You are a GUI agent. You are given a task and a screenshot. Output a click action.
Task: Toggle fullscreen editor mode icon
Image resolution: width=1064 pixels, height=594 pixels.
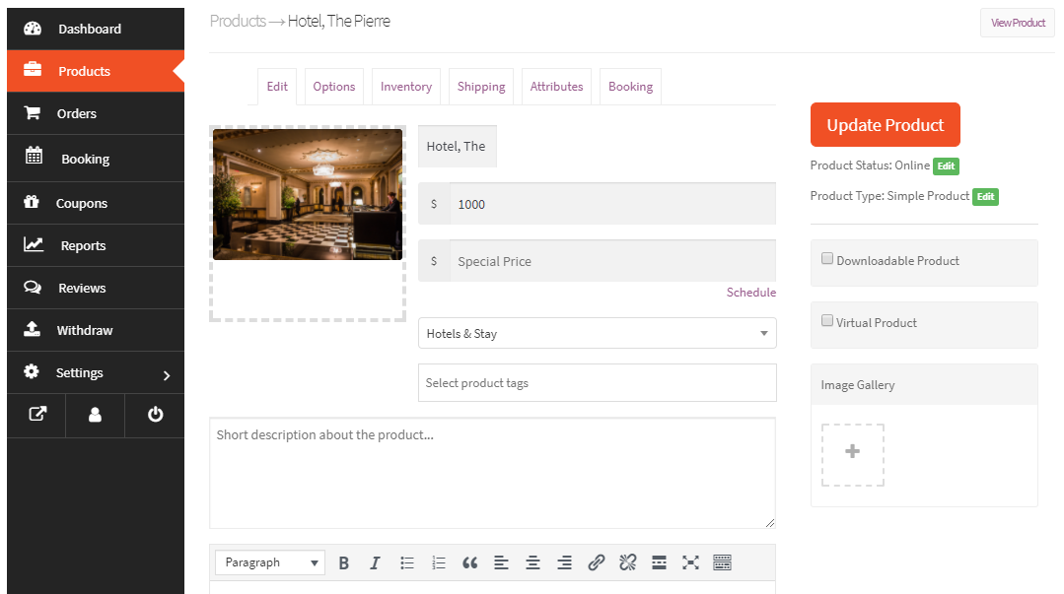point(690,562)
